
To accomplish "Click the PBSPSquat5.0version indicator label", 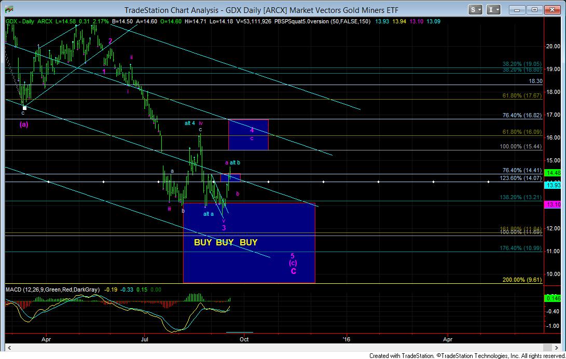I will pos(322,21).
